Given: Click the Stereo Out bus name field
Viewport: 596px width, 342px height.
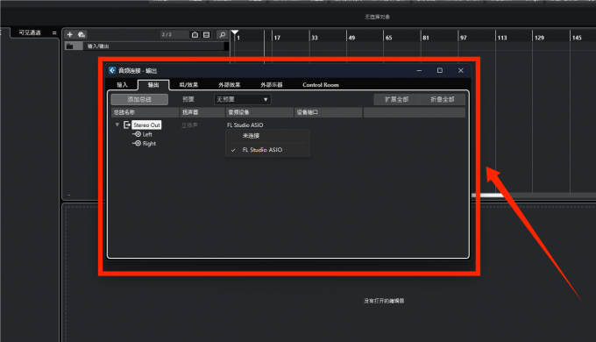Looking at the screenshot, I should coord(146,125).
